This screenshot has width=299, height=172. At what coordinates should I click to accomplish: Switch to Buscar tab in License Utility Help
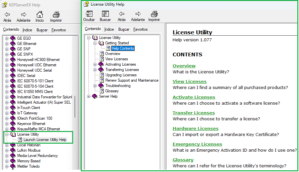(x=124, y=29)
